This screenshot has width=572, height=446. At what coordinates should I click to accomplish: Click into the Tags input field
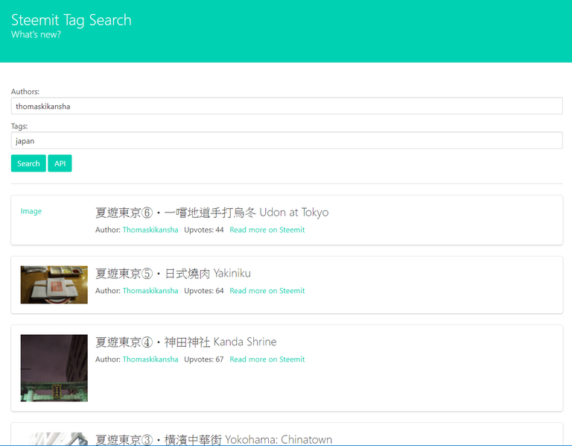point(286,140)
